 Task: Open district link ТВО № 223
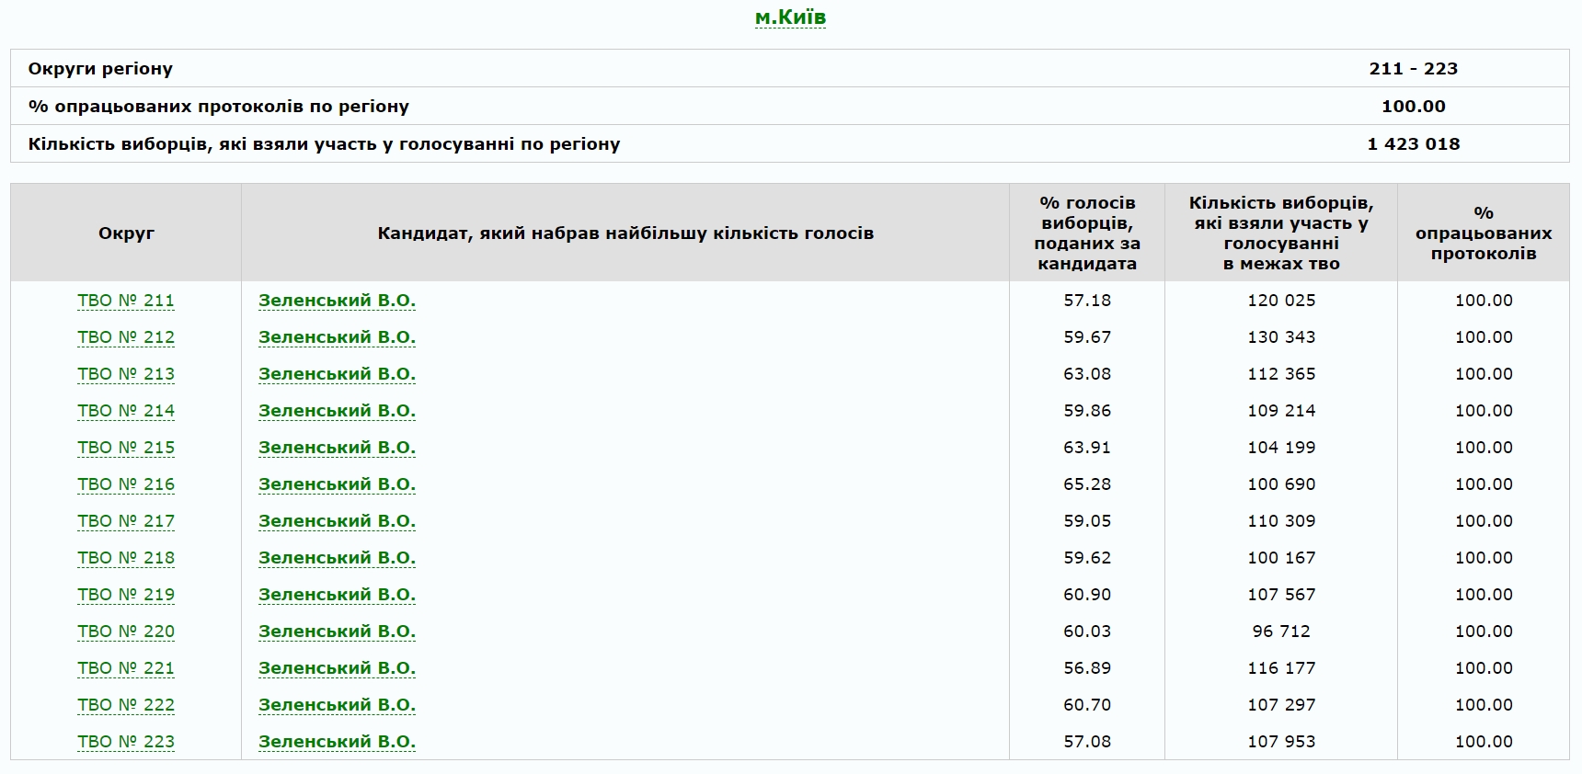(x=126, y=742)
